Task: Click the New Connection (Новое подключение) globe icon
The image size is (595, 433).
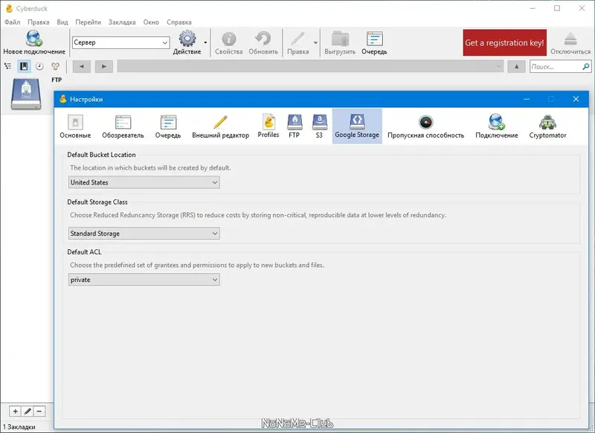Action: click(x=33, y=39)
